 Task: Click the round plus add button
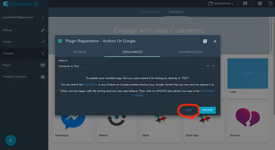[11, 140]
